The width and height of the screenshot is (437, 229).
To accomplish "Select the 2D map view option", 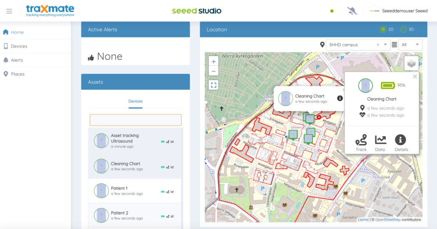I will (x=383, y=30).
